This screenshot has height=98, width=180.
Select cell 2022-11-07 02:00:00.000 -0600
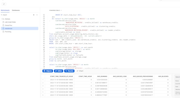[61, 86]
